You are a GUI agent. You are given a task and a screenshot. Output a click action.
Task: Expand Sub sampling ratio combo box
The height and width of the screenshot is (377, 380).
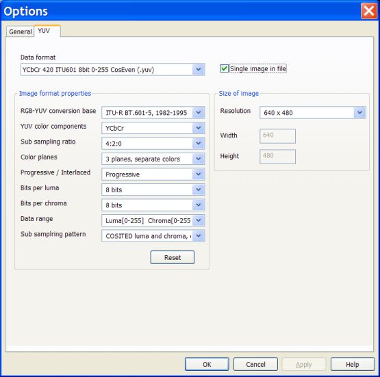[x=153, y=144]
